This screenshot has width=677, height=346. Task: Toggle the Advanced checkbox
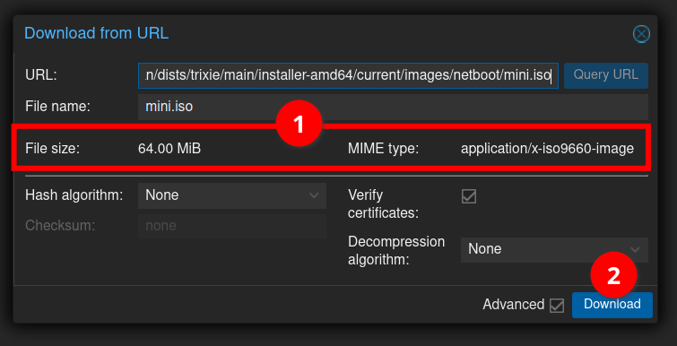pos(557,306)
